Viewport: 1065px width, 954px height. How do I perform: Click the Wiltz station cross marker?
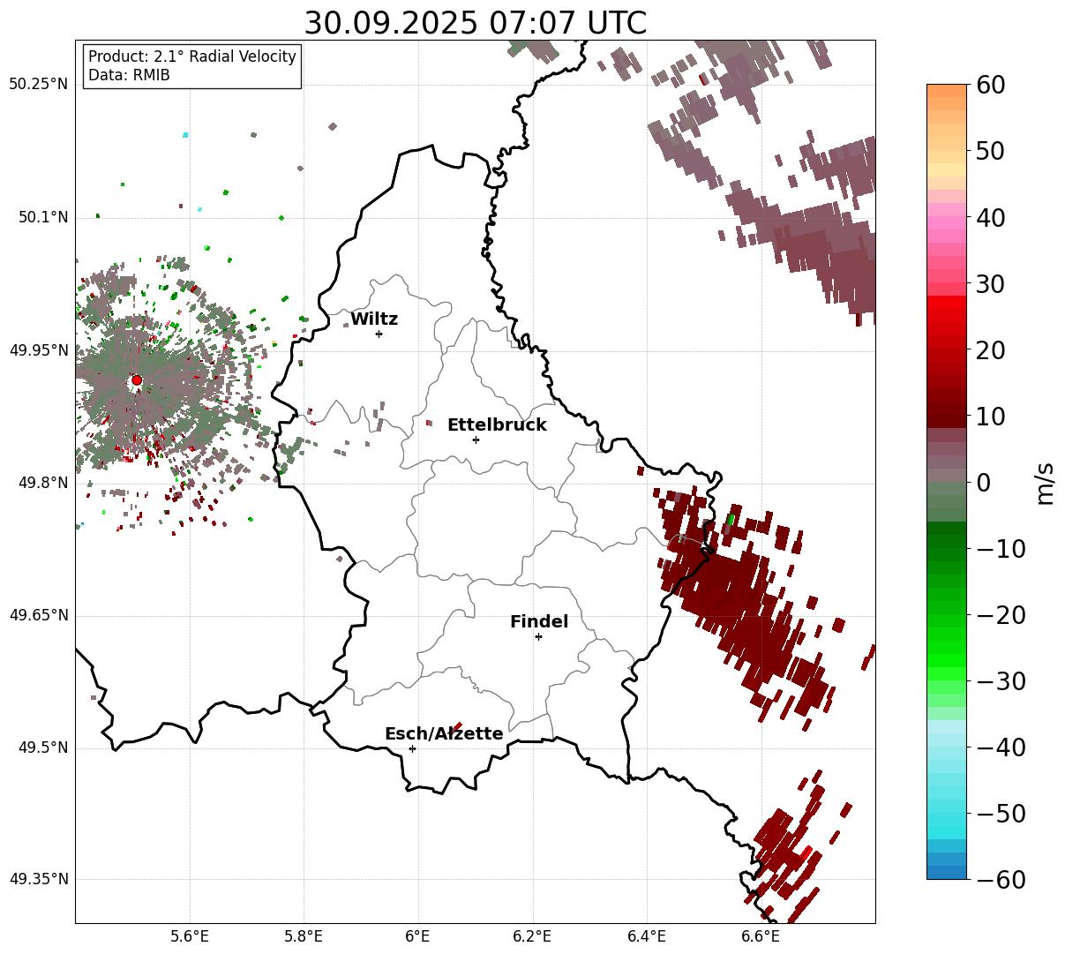(x=379, y=334)
